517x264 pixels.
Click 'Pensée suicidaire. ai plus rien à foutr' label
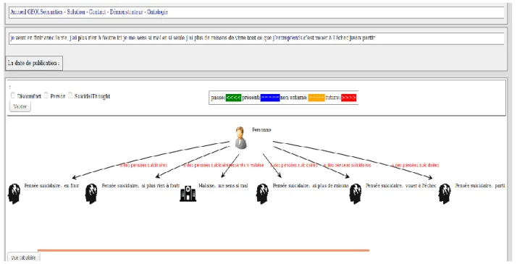click(x=140, y=186)
